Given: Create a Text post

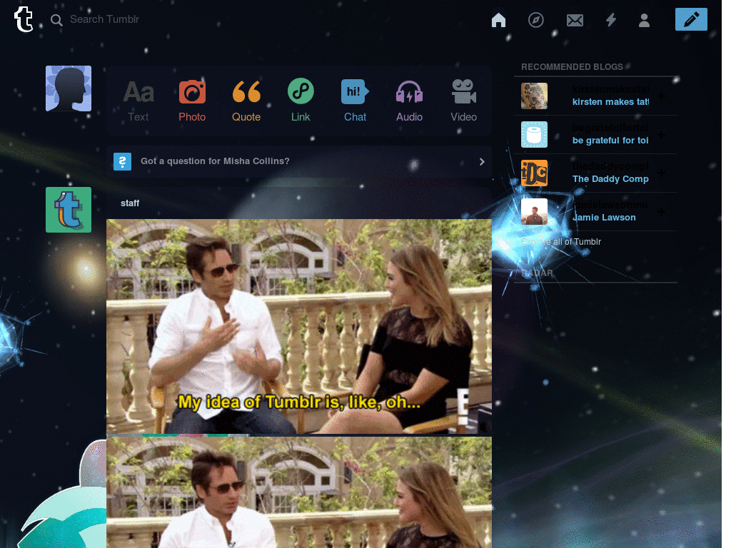Looking at the screenshot, I should (138, 101).
